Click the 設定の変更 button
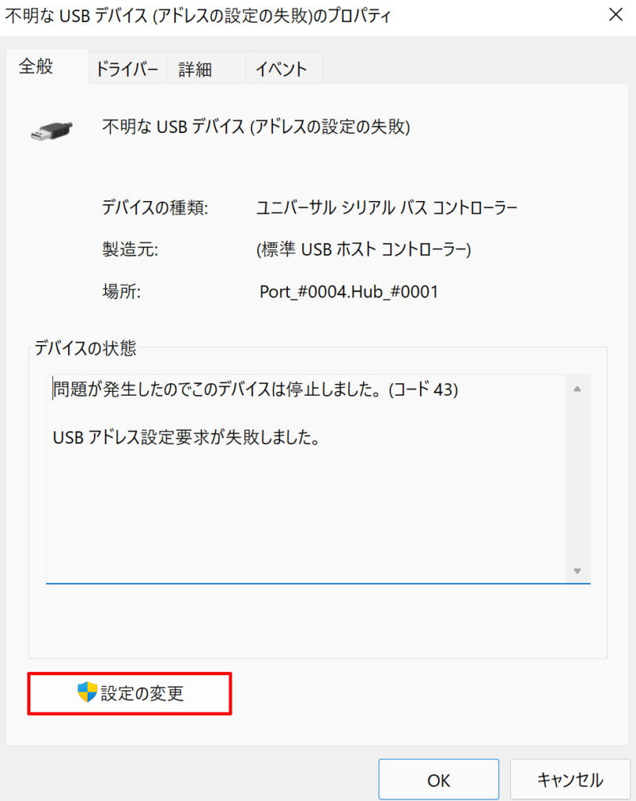The height and width of the screenshot is (801, 636). pos(129,694)
